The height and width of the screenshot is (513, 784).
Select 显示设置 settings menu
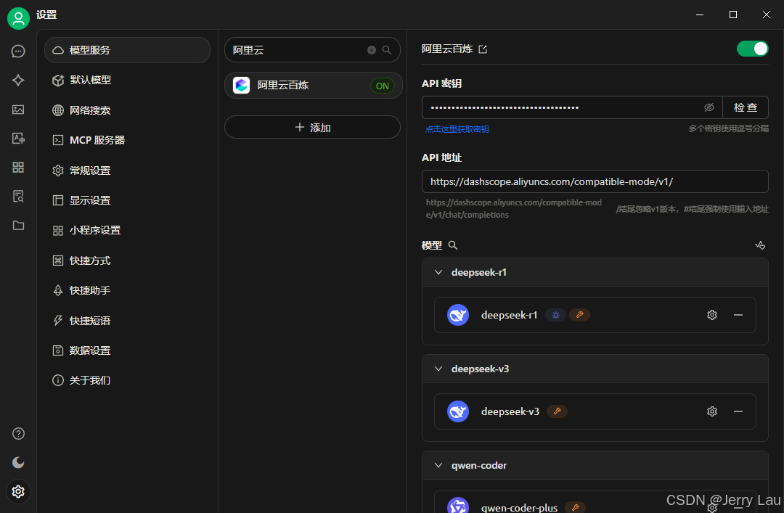point(128,200)
